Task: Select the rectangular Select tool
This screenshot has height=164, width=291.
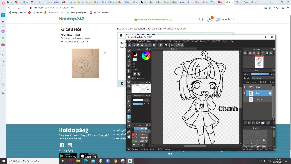Action: [129, 92]
